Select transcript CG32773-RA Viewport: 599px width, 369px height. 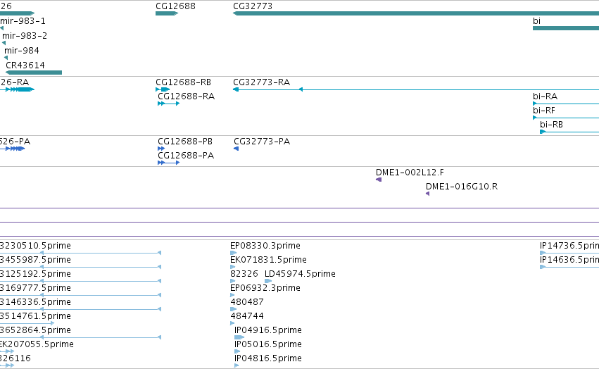tap(416, 89)
